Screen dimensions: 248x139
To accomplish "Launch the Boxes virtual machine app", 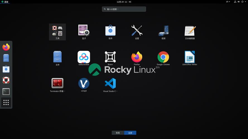I will (x=110, y=57).
